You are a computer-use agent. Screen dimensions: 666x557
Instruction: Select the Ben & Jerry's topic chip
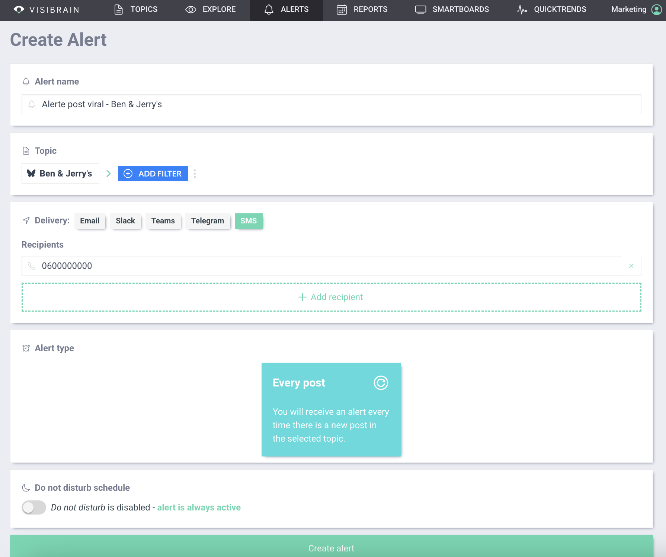point(60,174)
